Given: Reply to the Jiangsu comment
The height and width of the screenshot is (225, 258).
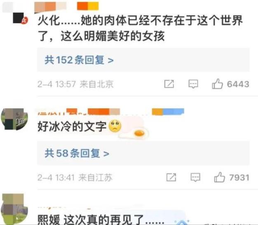Looking at the screenshot, I should pos(195,177).
